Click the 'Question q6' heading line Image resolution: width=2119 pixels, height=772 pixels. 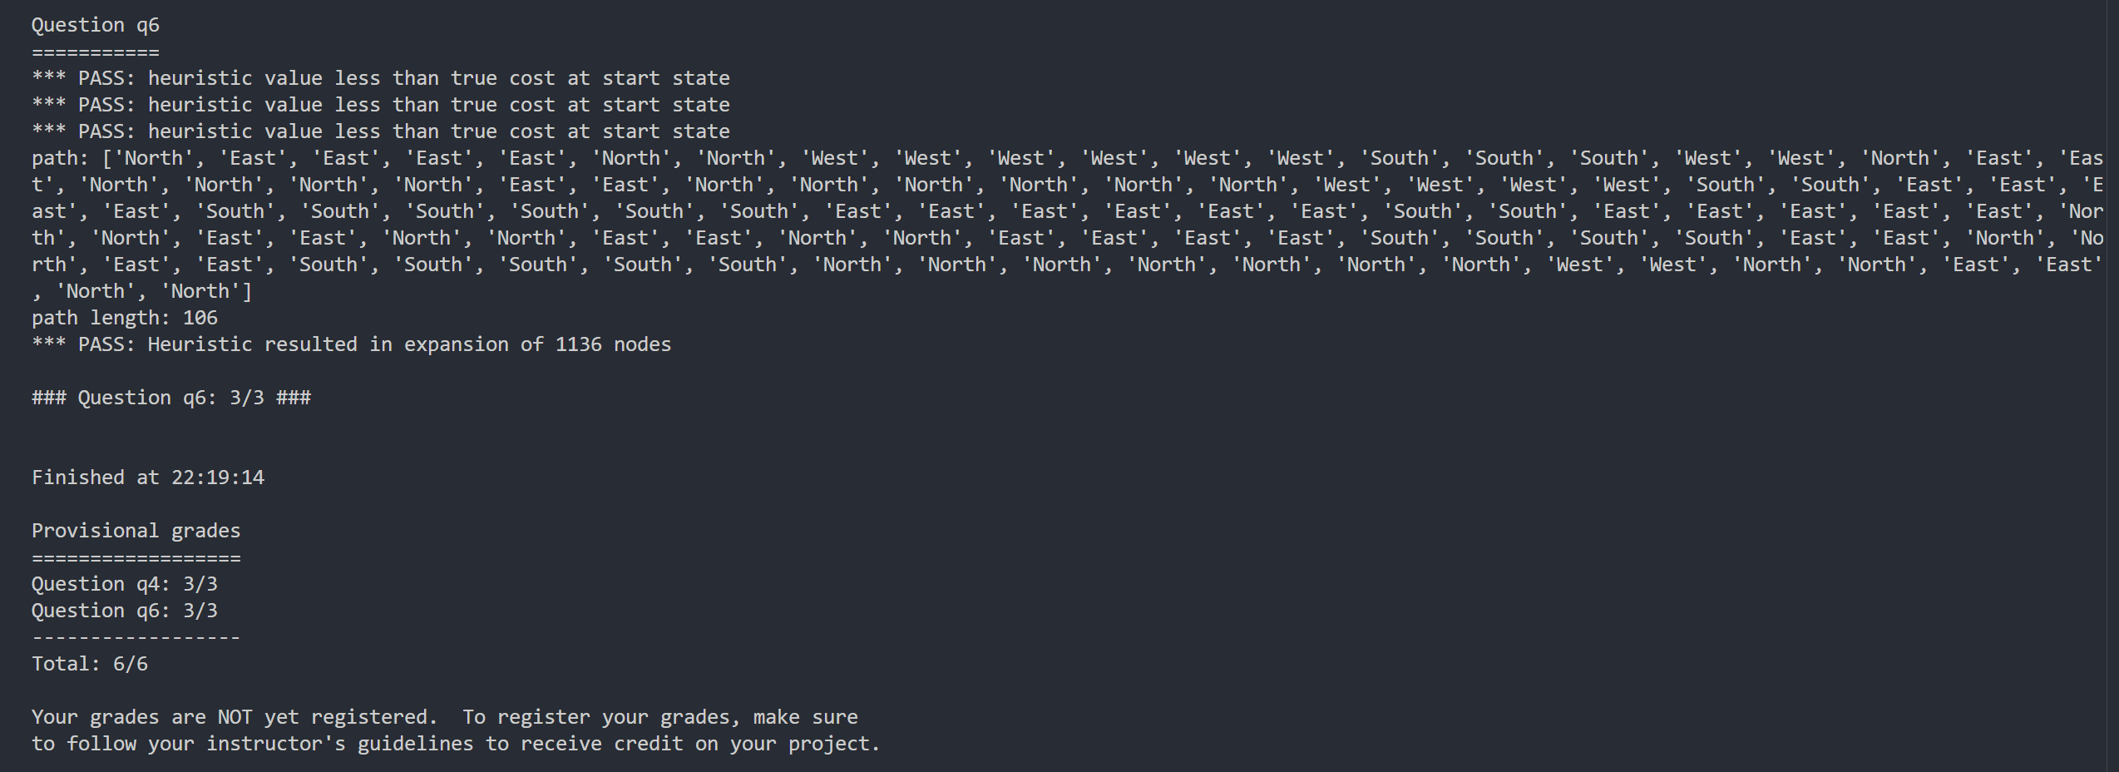96,26
